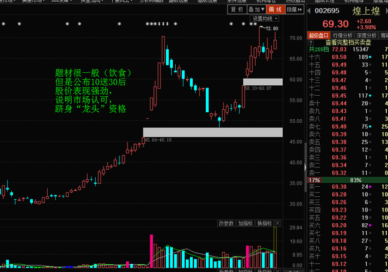Click the magenta diamond in the 买六 row
The width and height of the screenshot is (388, 272).
point(370,225)
